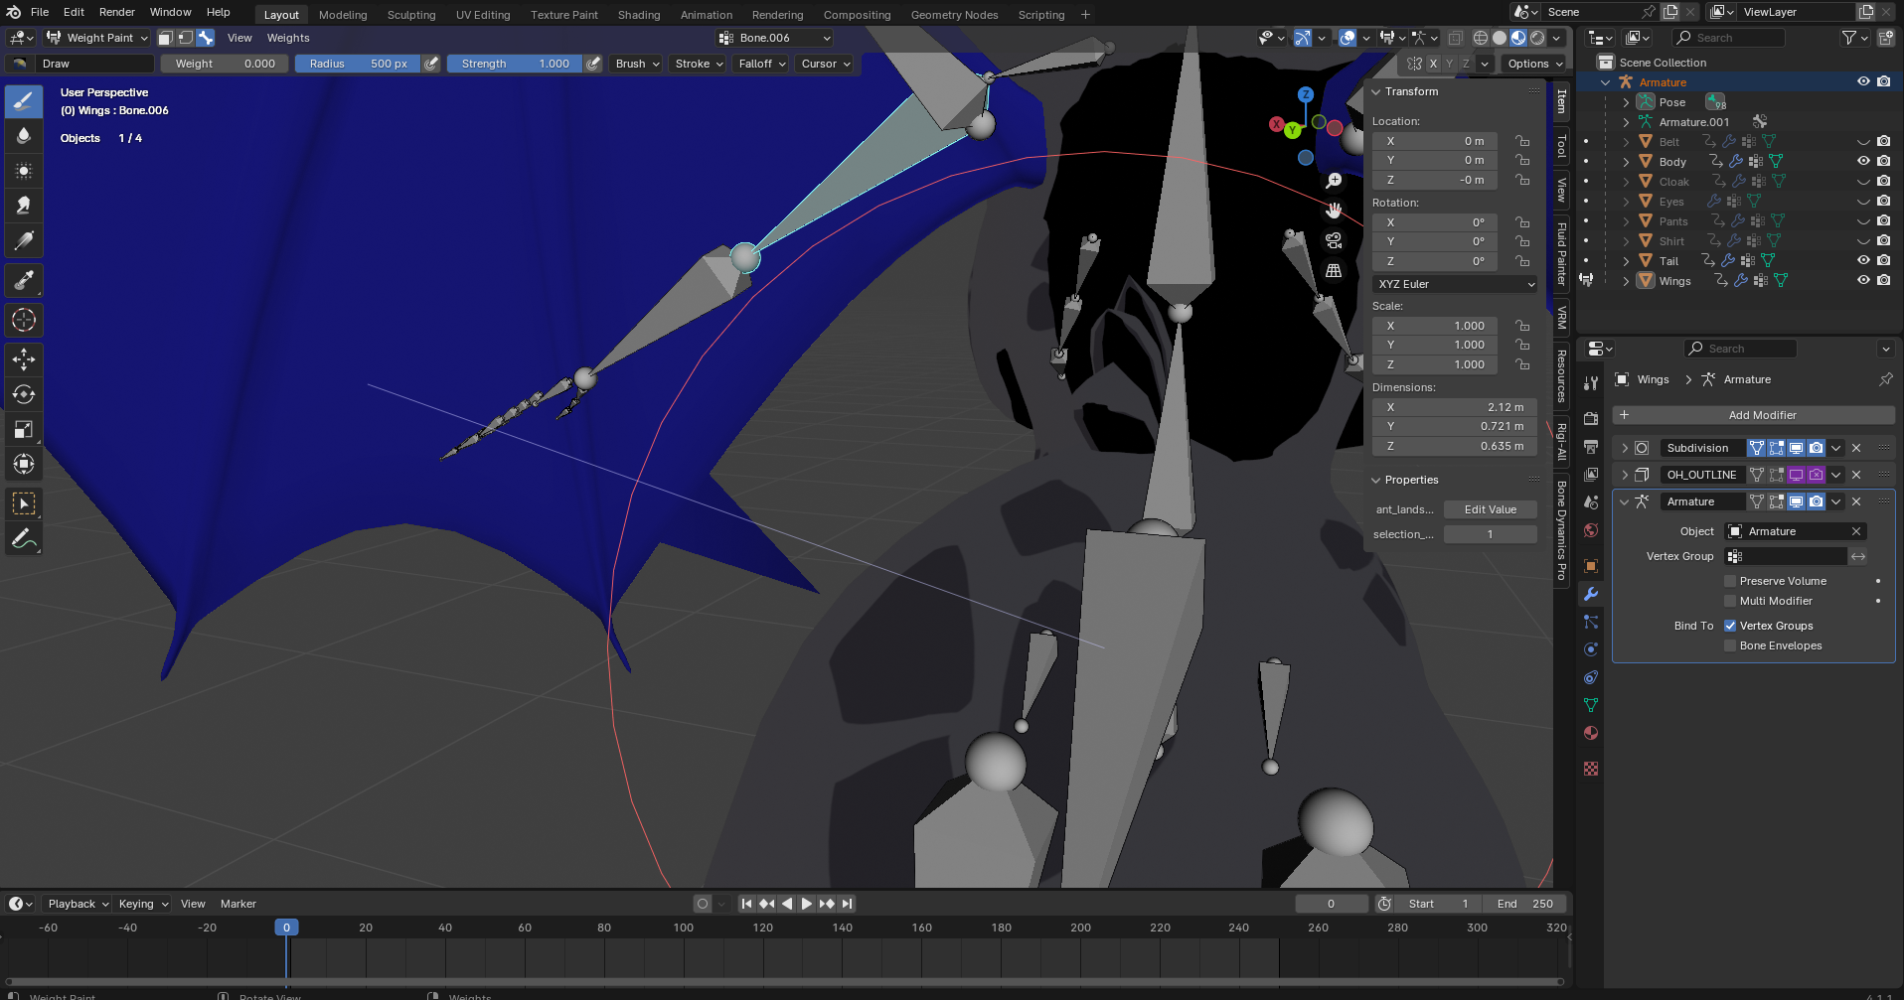
Task: Adjust the brush Strength slider
Action: point(515,64)
